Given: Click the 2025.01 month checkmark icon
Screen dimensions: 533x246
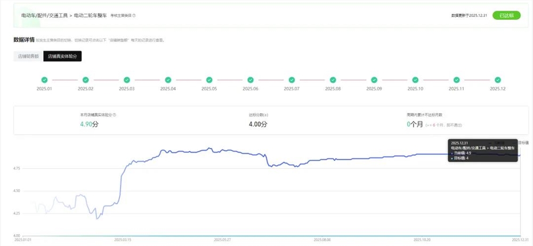Looking at the screenshot, I should pos(44,80).
